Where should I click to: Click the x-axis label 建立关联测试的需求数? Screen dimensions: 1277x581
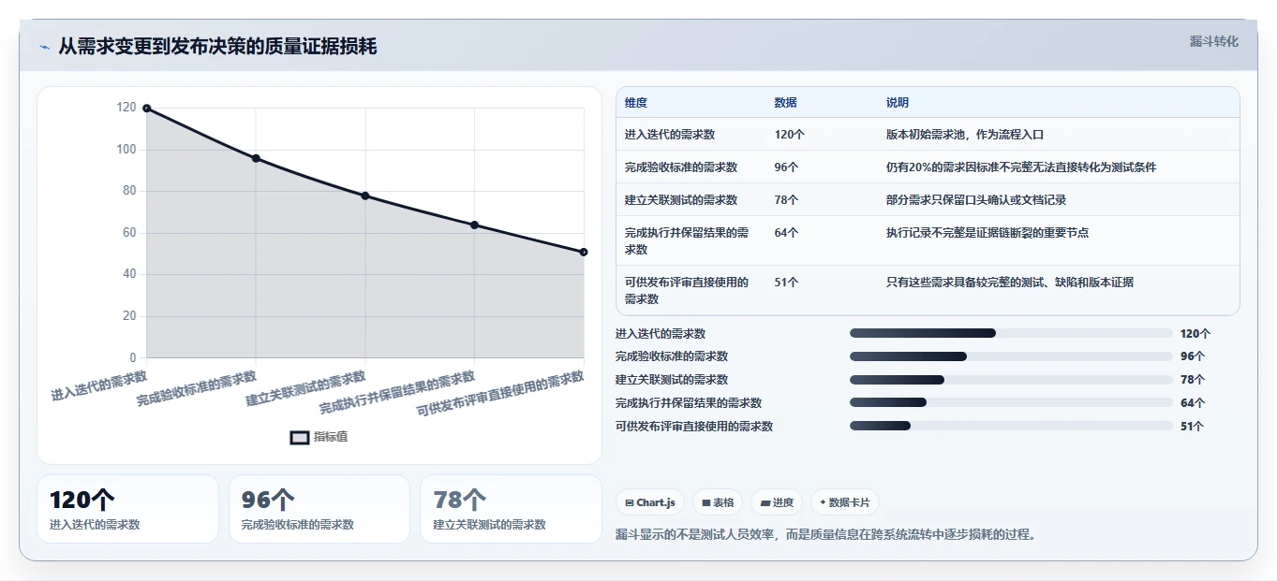pos(305,388)
